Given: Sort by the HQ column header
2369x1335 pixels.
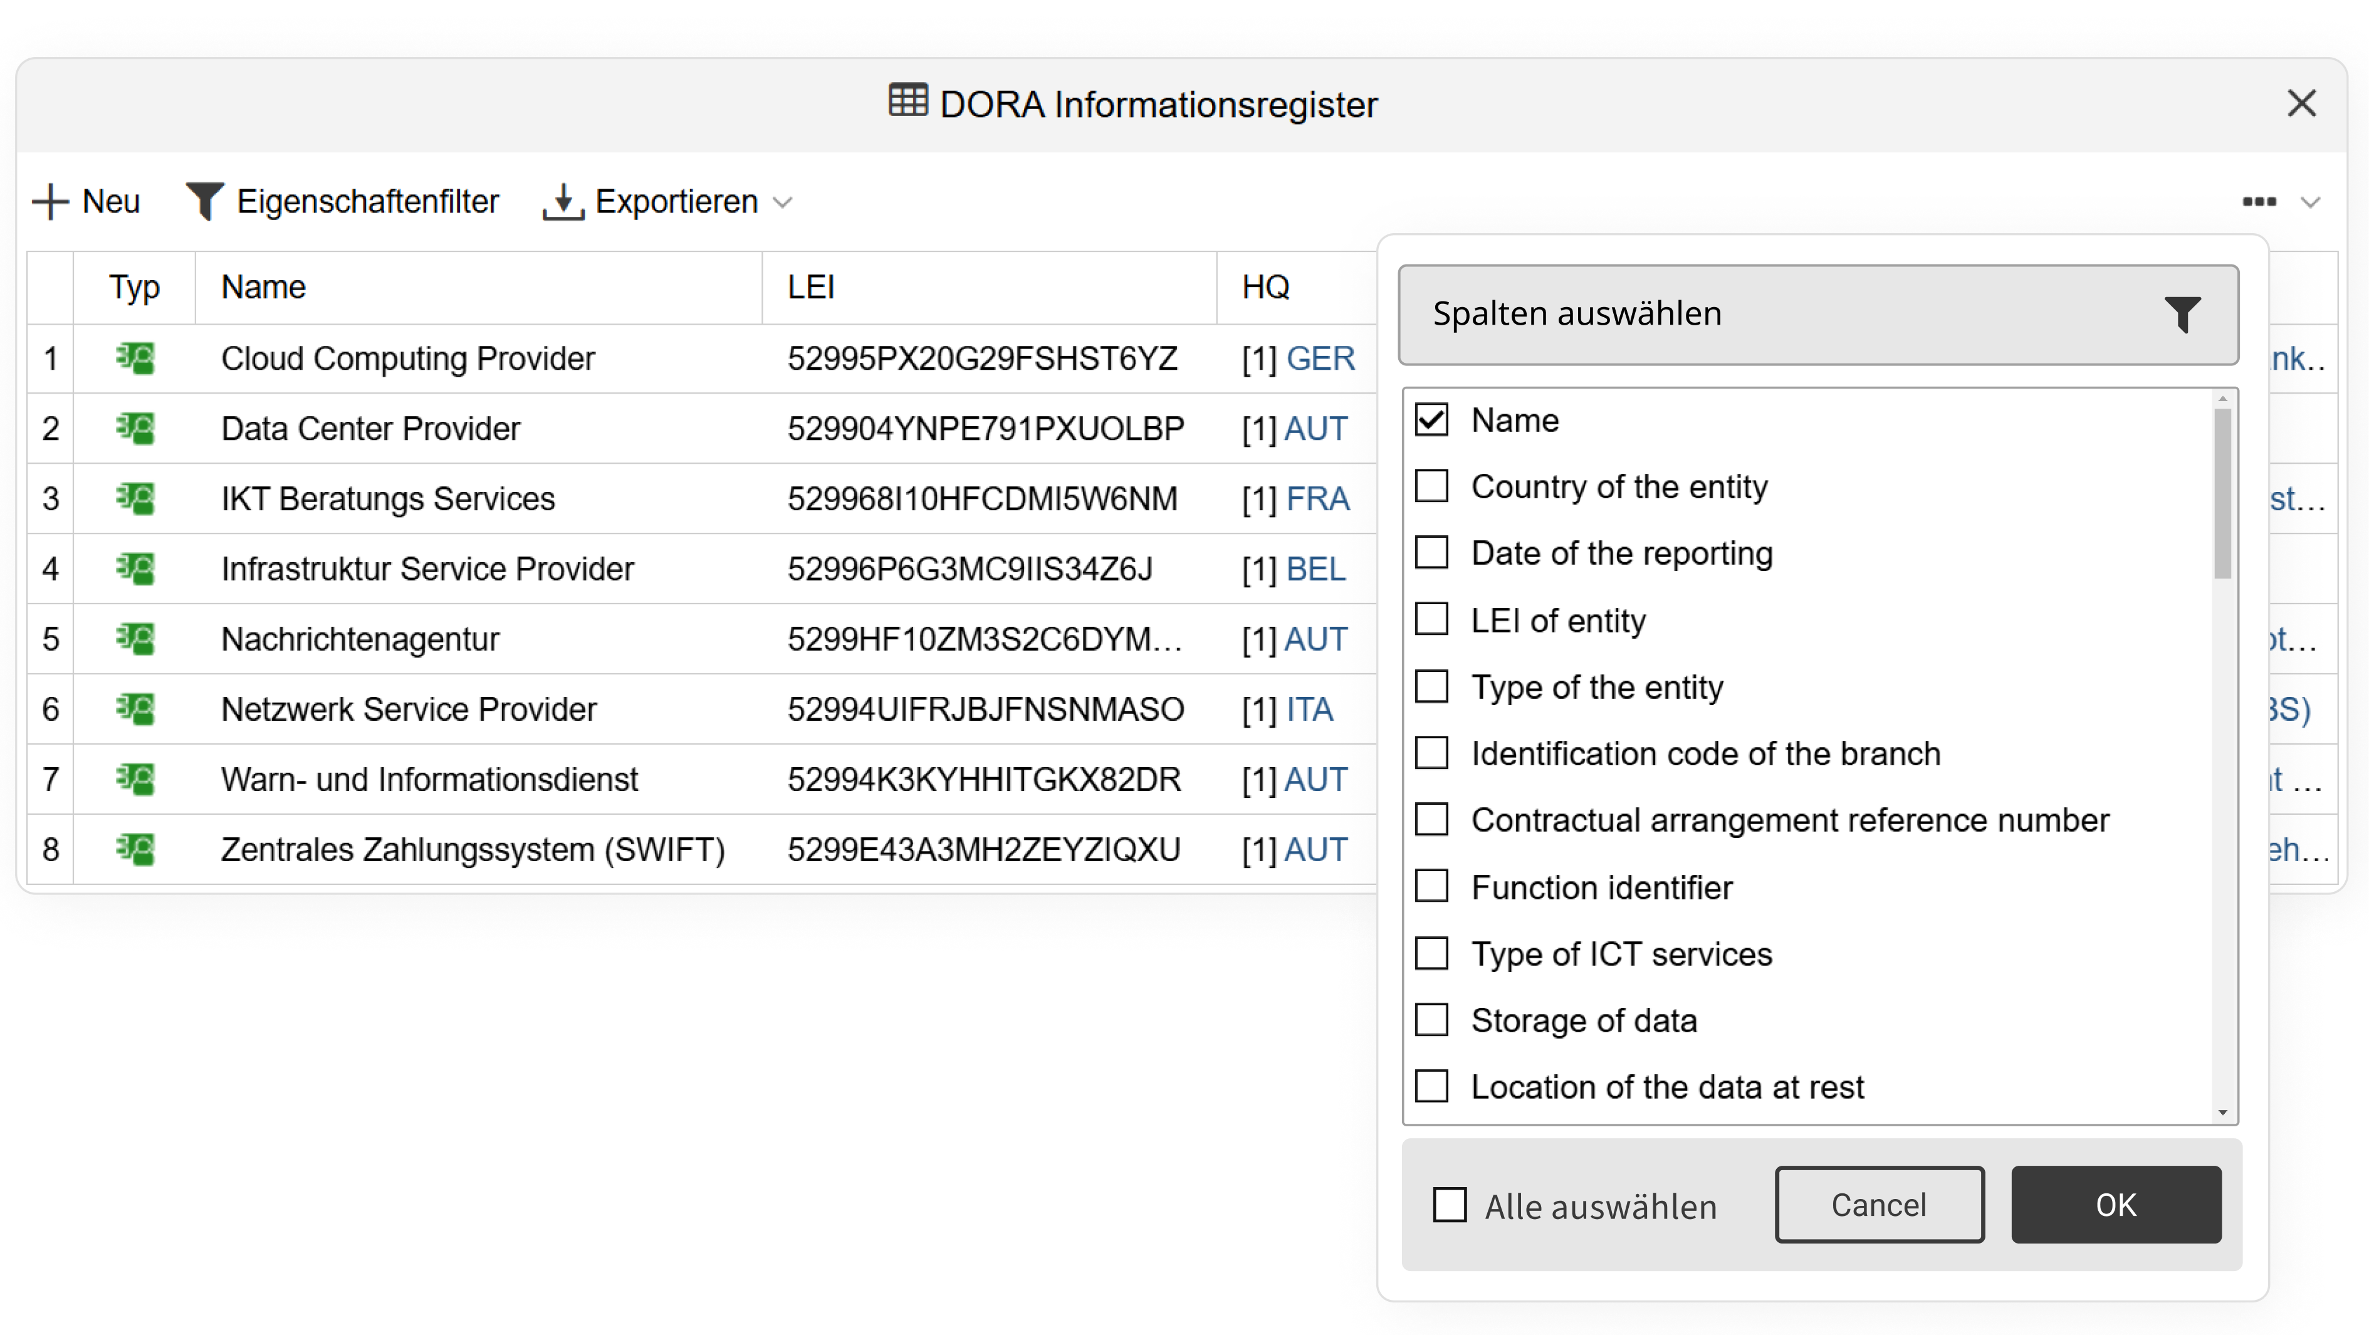Looking at the screenshot, I should click(1265, 288).
